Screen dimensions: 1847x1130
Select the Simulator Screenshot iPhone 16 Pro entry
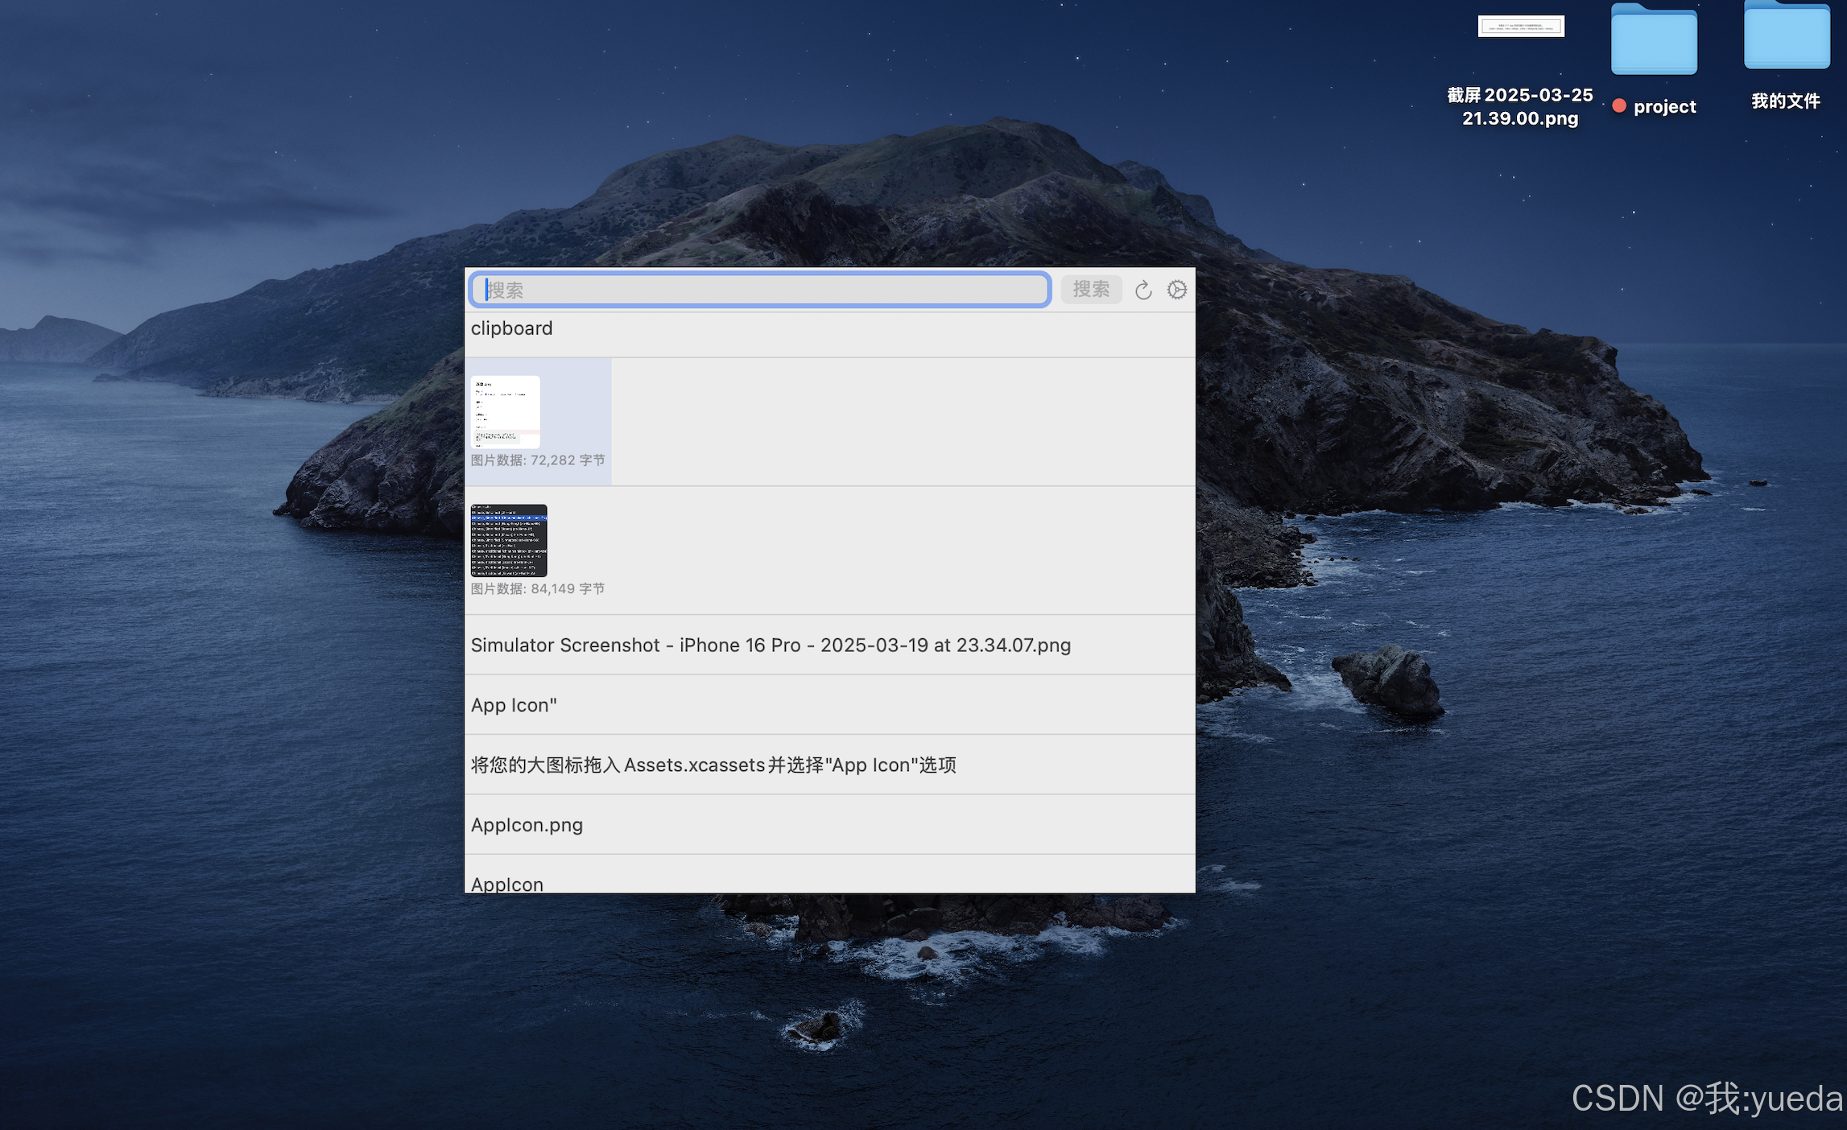coord(771,645)
